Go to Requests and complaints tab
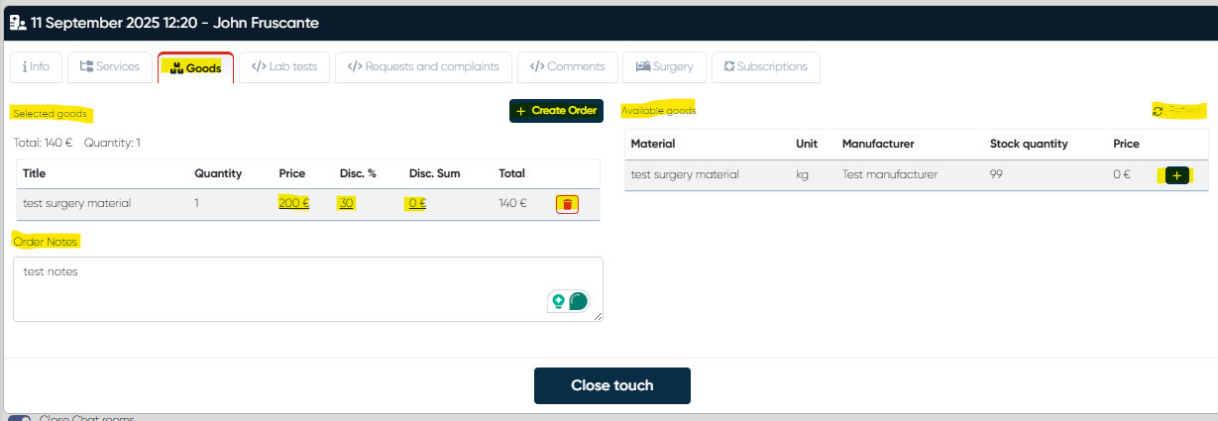1218x421 pixels. pyautogui.click(x=423, y=66)
